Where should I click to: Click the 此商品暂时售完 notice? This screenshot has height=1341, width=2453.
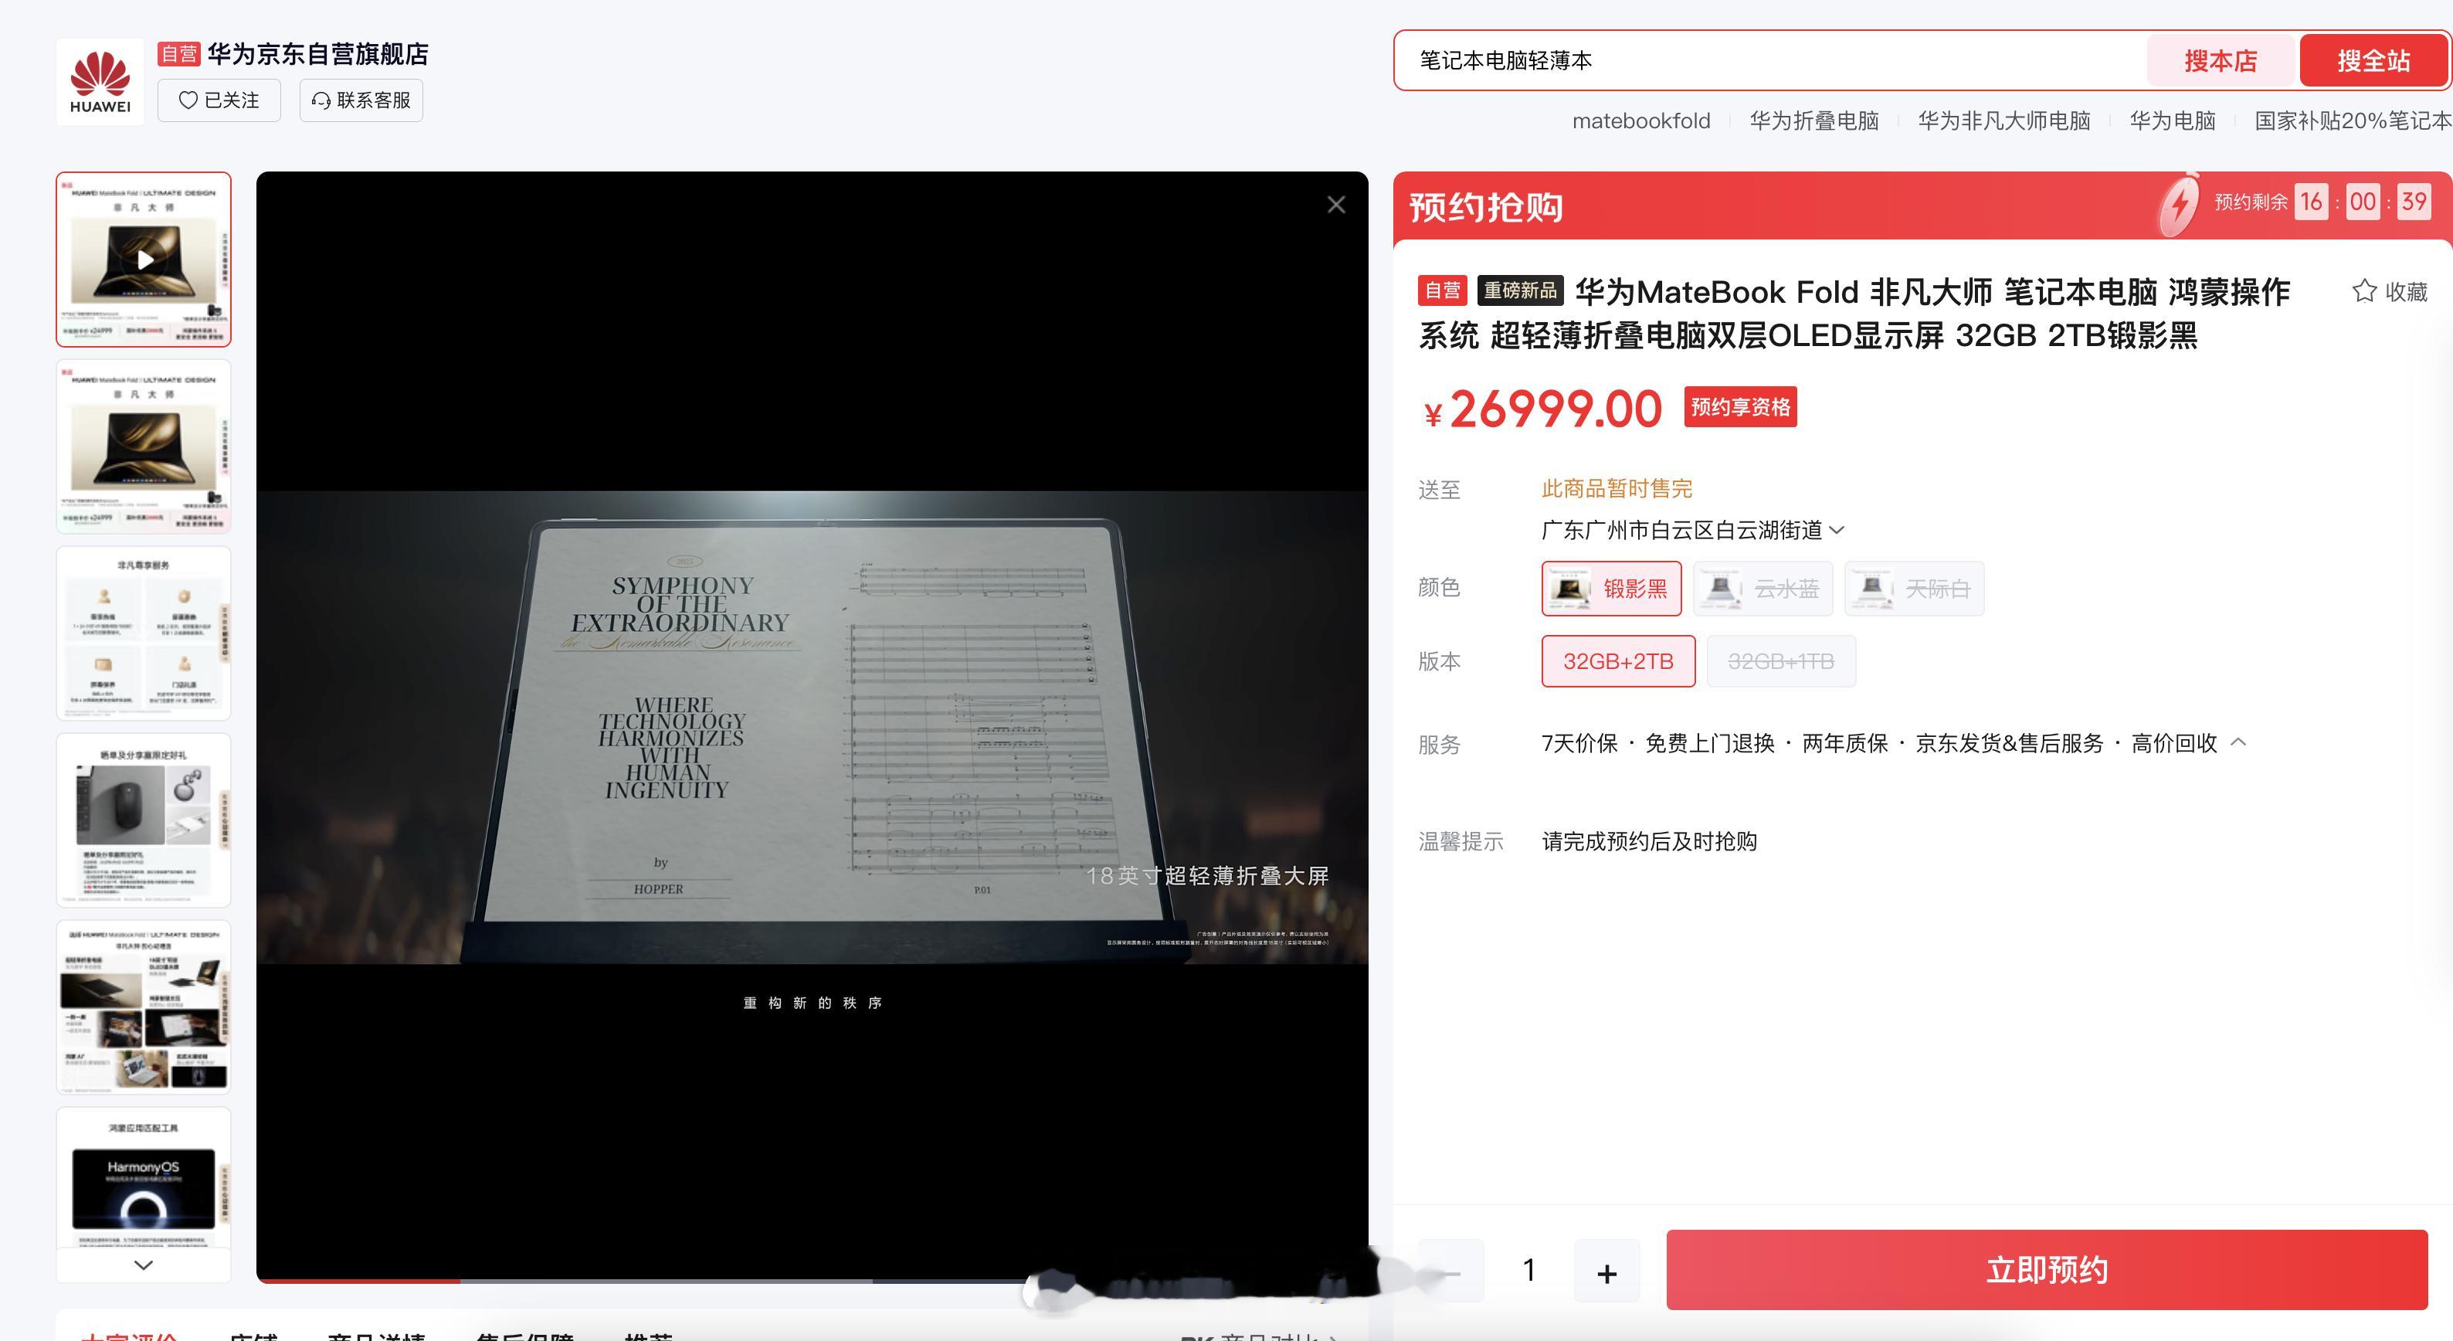(1617, 489)
